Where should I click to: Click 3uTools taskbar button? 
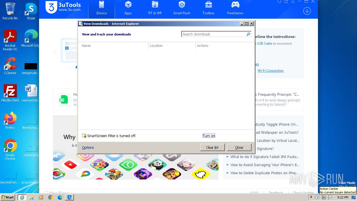coord(69,197)
